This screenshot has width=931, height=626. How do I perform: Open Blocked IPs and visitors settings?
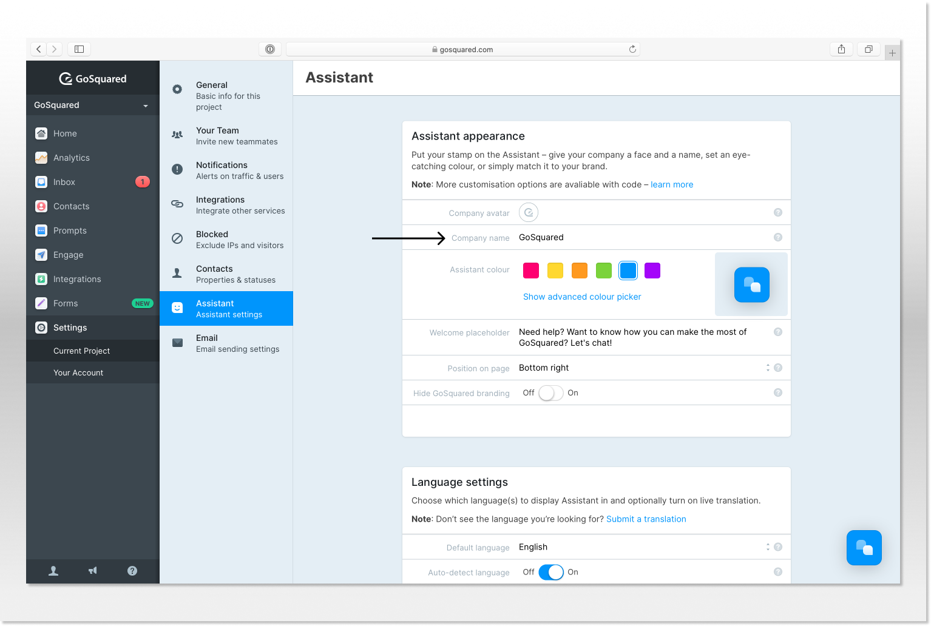click(x=226, y=240)
